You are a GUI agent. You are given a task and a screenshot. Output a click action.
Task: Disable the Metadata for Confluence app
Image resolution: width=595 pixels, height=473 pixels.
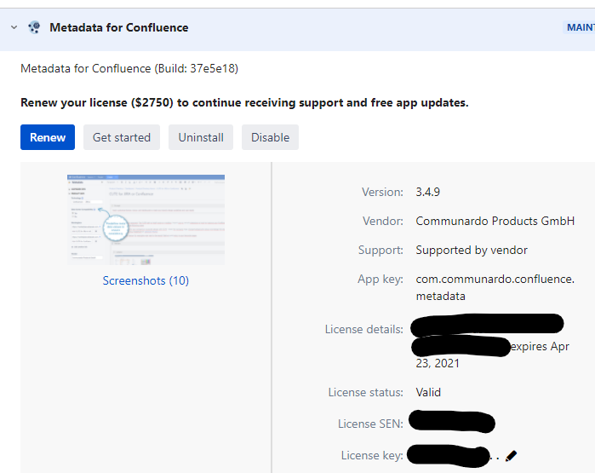(x=270, y=137)
